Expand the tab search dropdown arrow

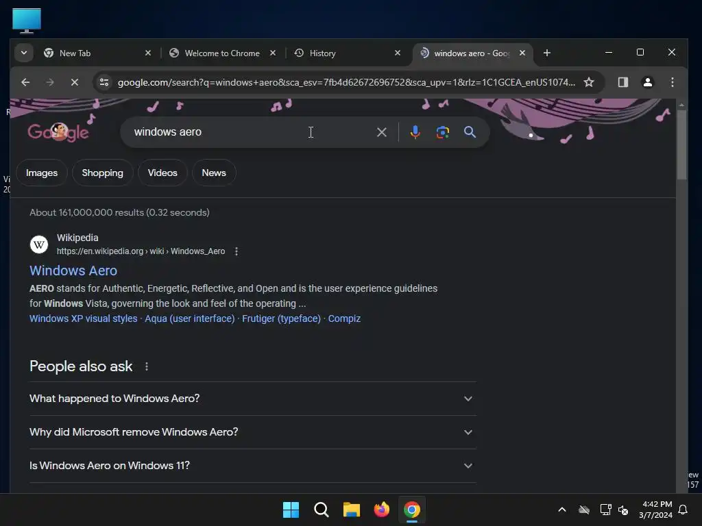tap(24, 53)
